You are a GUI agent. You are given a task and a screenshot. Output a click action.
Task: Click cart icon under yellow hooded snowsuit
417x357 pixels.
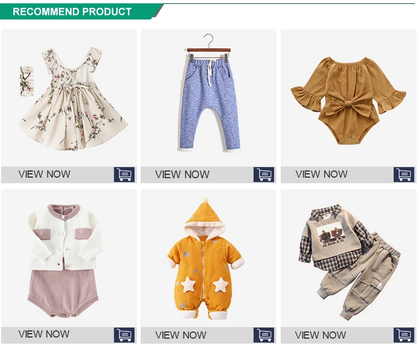(x=264, y=335)
